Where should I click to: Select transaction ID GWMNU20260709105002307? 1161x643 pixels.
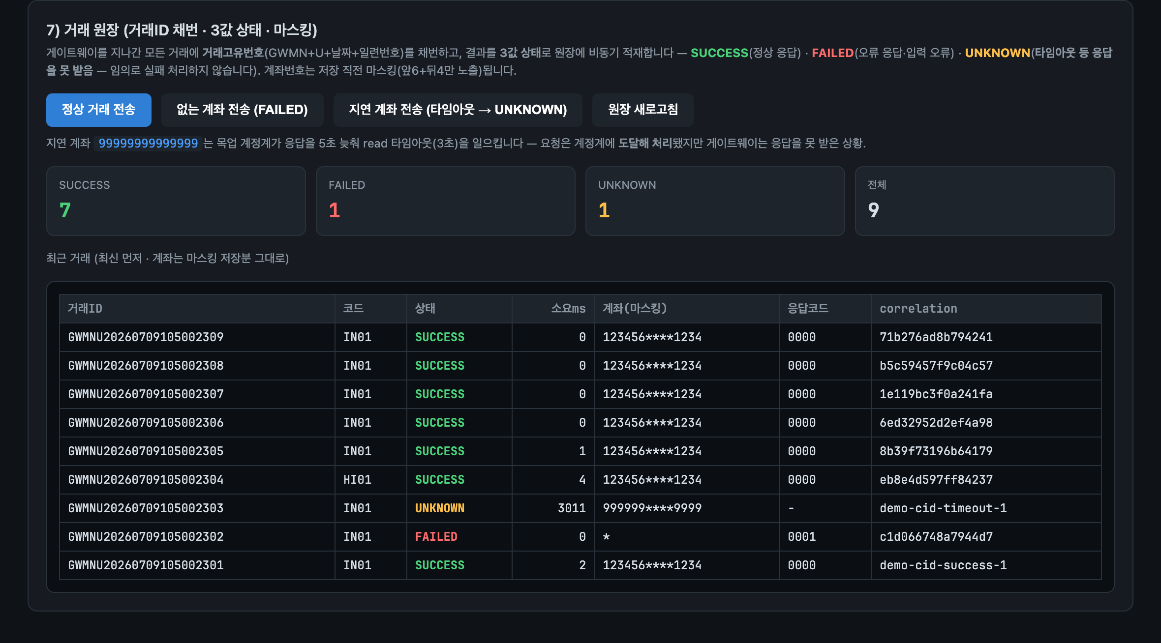(x=146, y=394)
